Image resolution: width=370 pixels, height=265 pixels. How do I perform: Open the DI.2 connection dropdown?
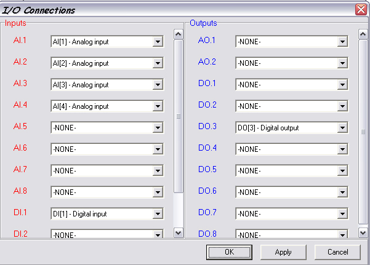[107, 234]
